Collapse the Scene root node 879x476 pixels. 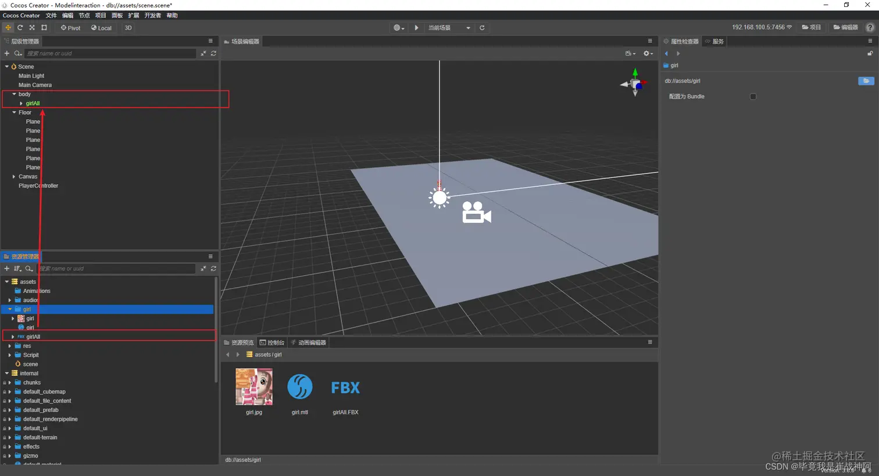7,67
